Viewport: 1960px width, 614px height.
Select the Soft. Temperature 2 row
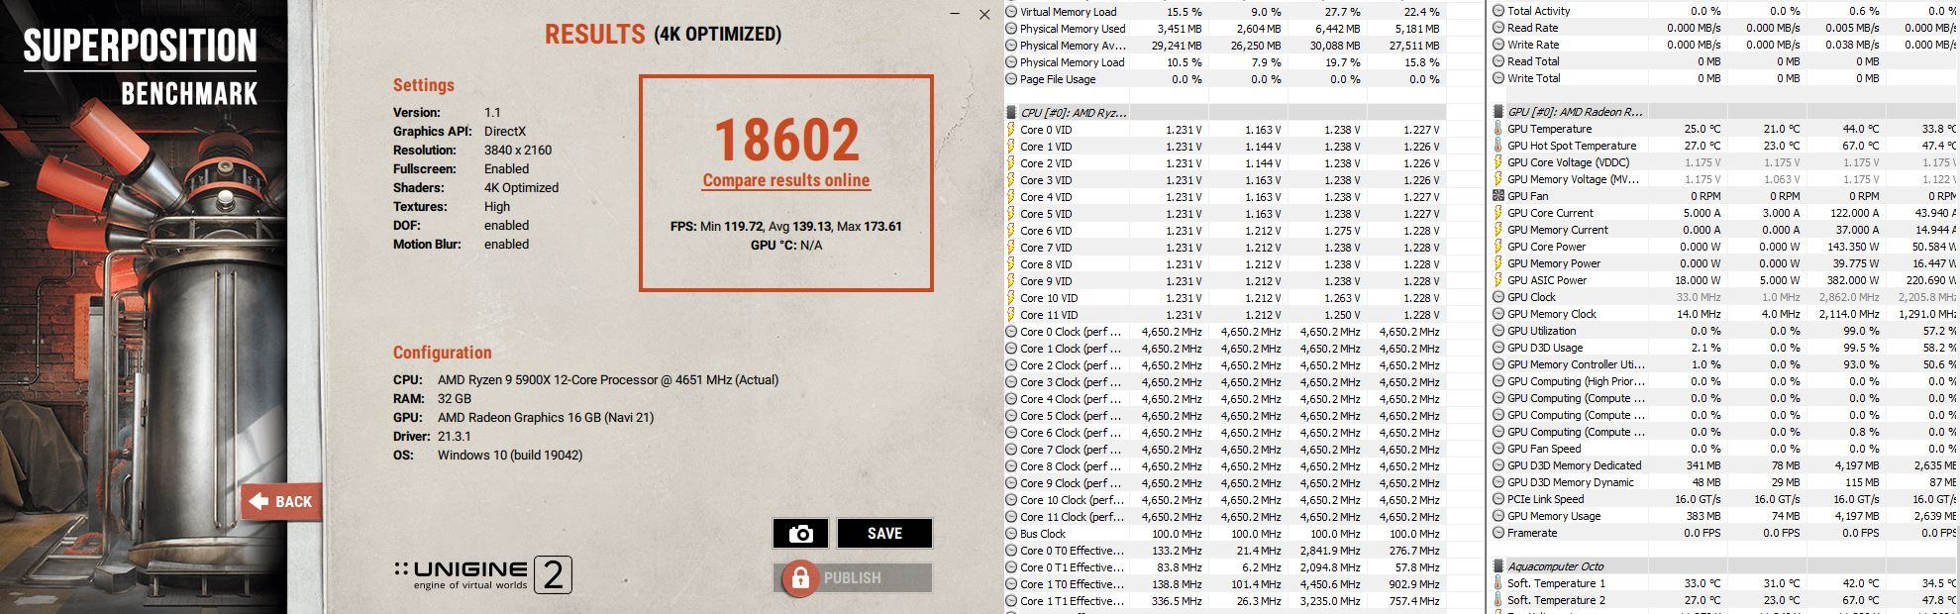[x=1724, y=600]
